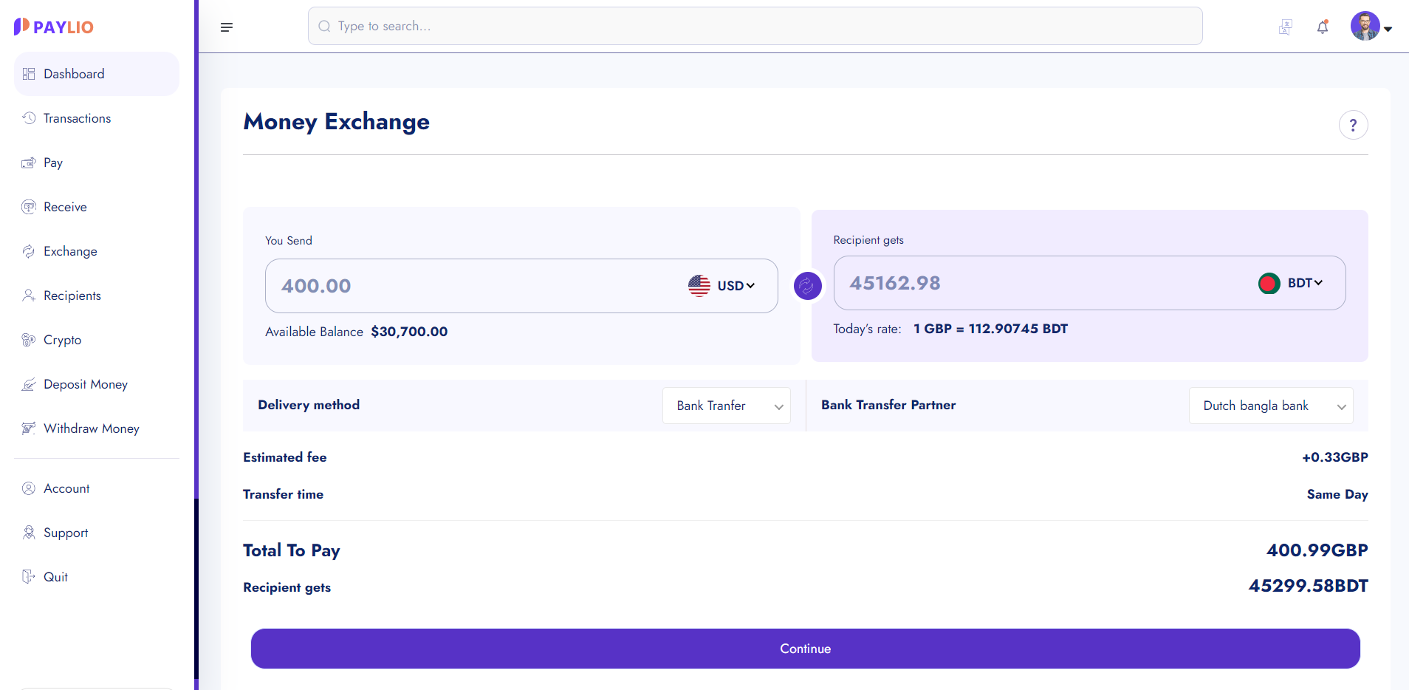Open Withdraw Money menu item
Viewport: 1409px width, 690px height.
click(x=97, y=428)
